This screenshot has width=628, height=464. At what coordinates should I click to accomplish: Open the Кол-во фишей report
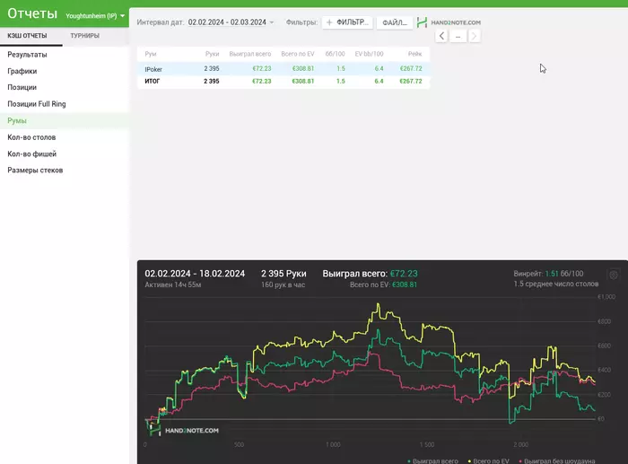32,153
